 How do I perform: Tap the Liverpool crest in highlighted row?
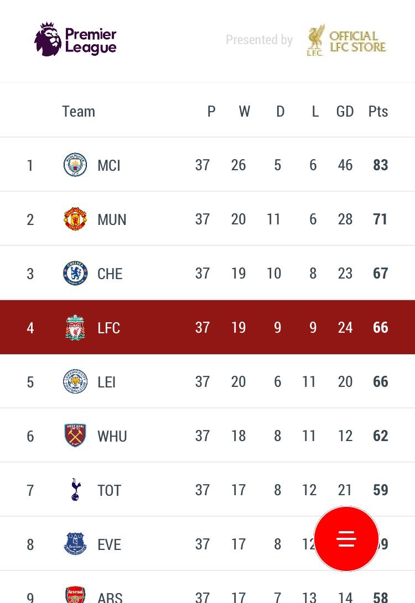75,327
